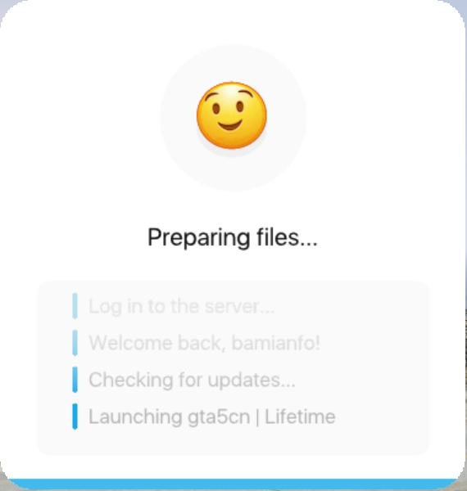This screenshot has width=467, height=491.
Task: Select the Checking for updates... entry
Action: pyautogui.click(x=193, y=380)
